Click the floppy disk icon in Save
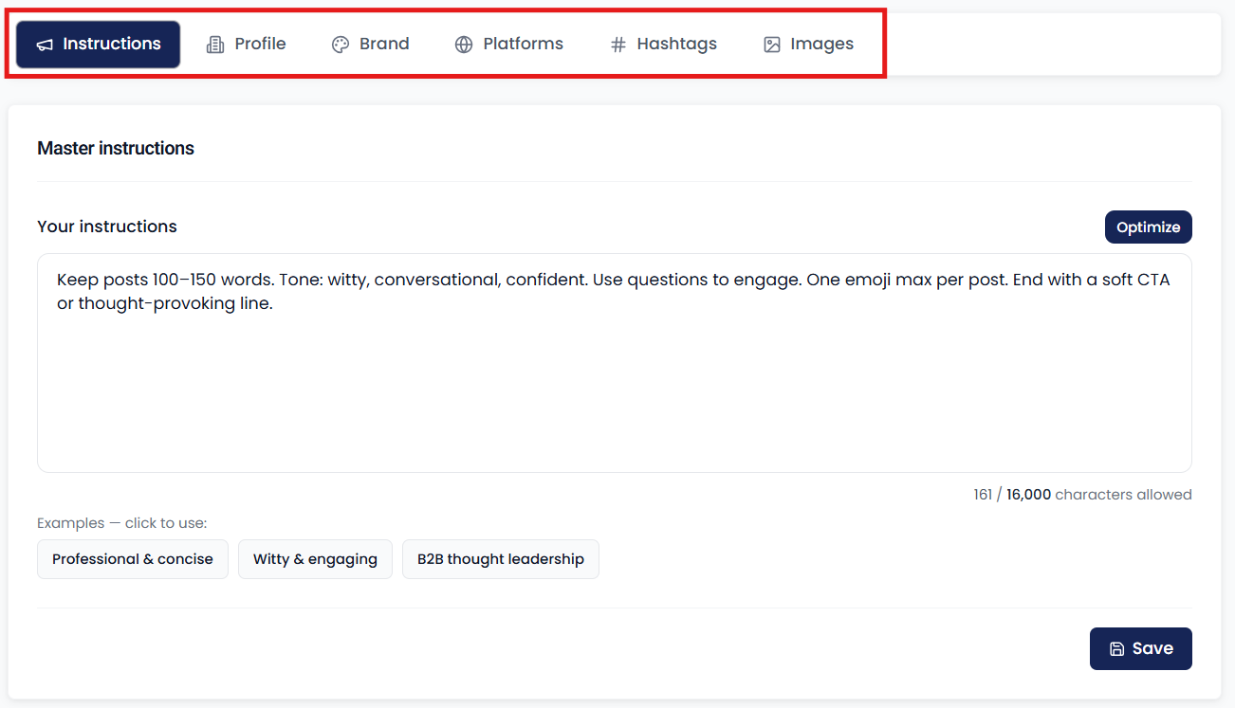 click(x=1117, y=649)
